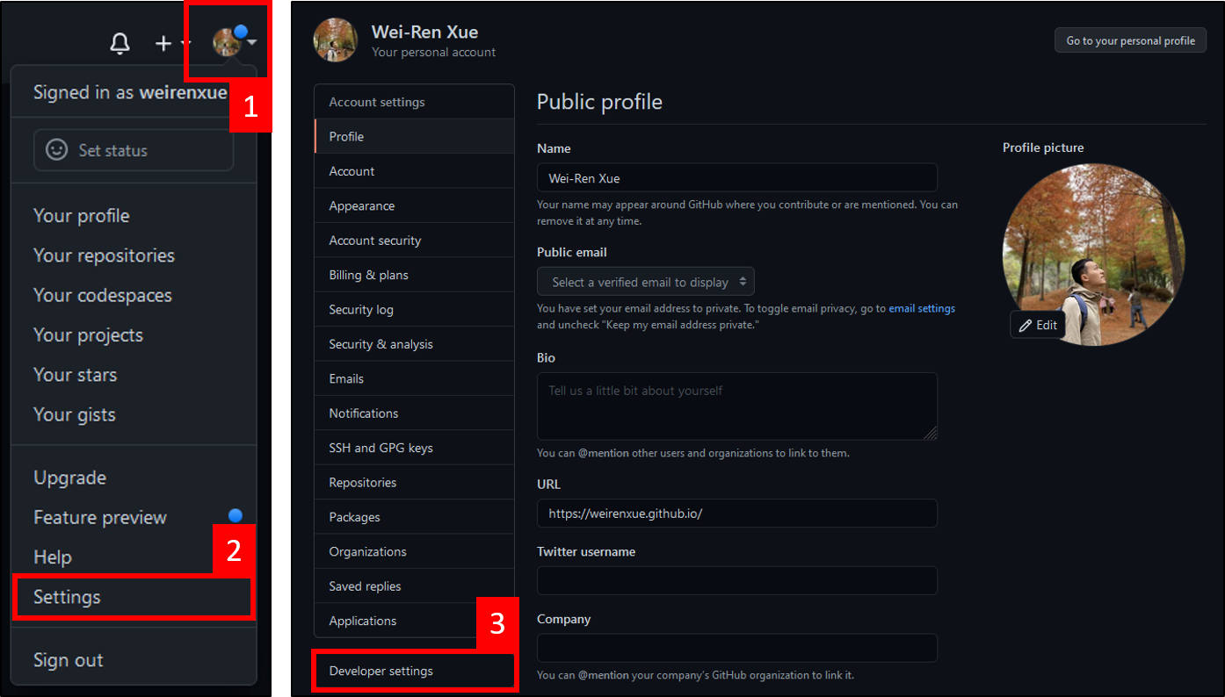Open the notifications bell
The image size is (1225, 697).
click(x=120, y=42)
